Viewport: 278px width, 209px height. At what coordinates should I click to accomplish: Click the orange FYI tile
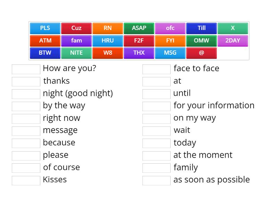pyautogui.click(x=170, y=41)
